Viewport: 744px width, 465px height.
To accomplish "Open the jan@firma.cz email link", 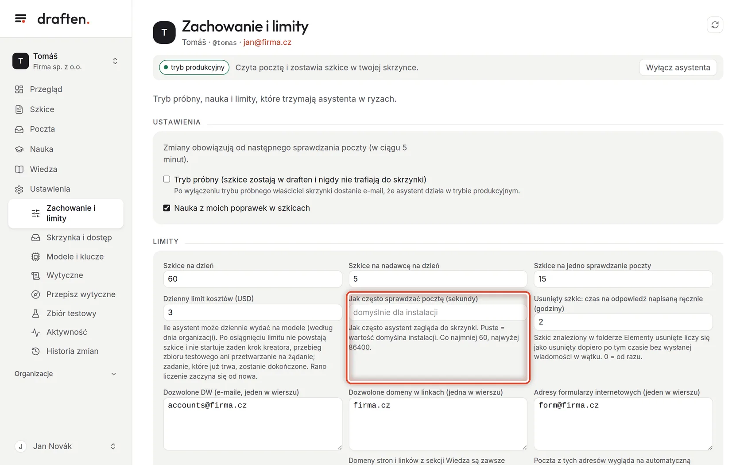I will coord(267,43).
